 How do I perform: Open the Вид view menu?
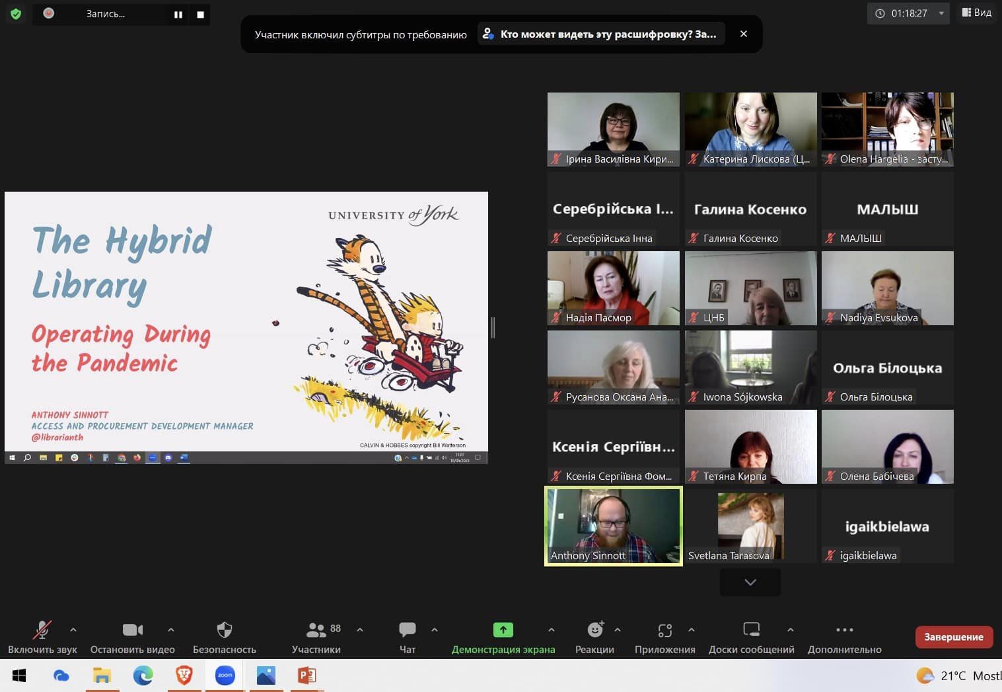pyautogui.click(x=976, y=13)
